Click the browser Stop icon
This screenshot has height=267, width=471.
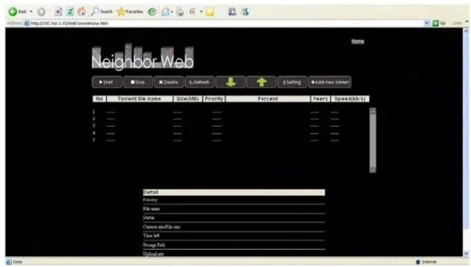[x=58, y=12]
